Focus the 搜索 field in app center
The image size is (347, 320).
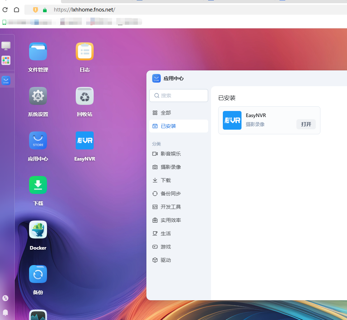(179, 96)
